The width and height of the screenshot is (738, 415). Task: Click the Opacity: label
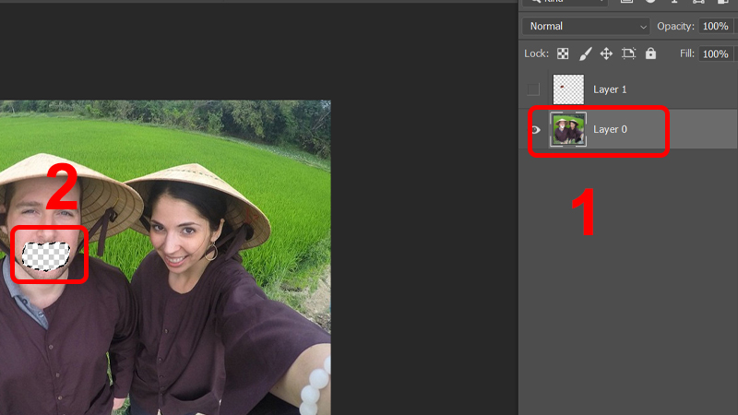click(676, 27)
